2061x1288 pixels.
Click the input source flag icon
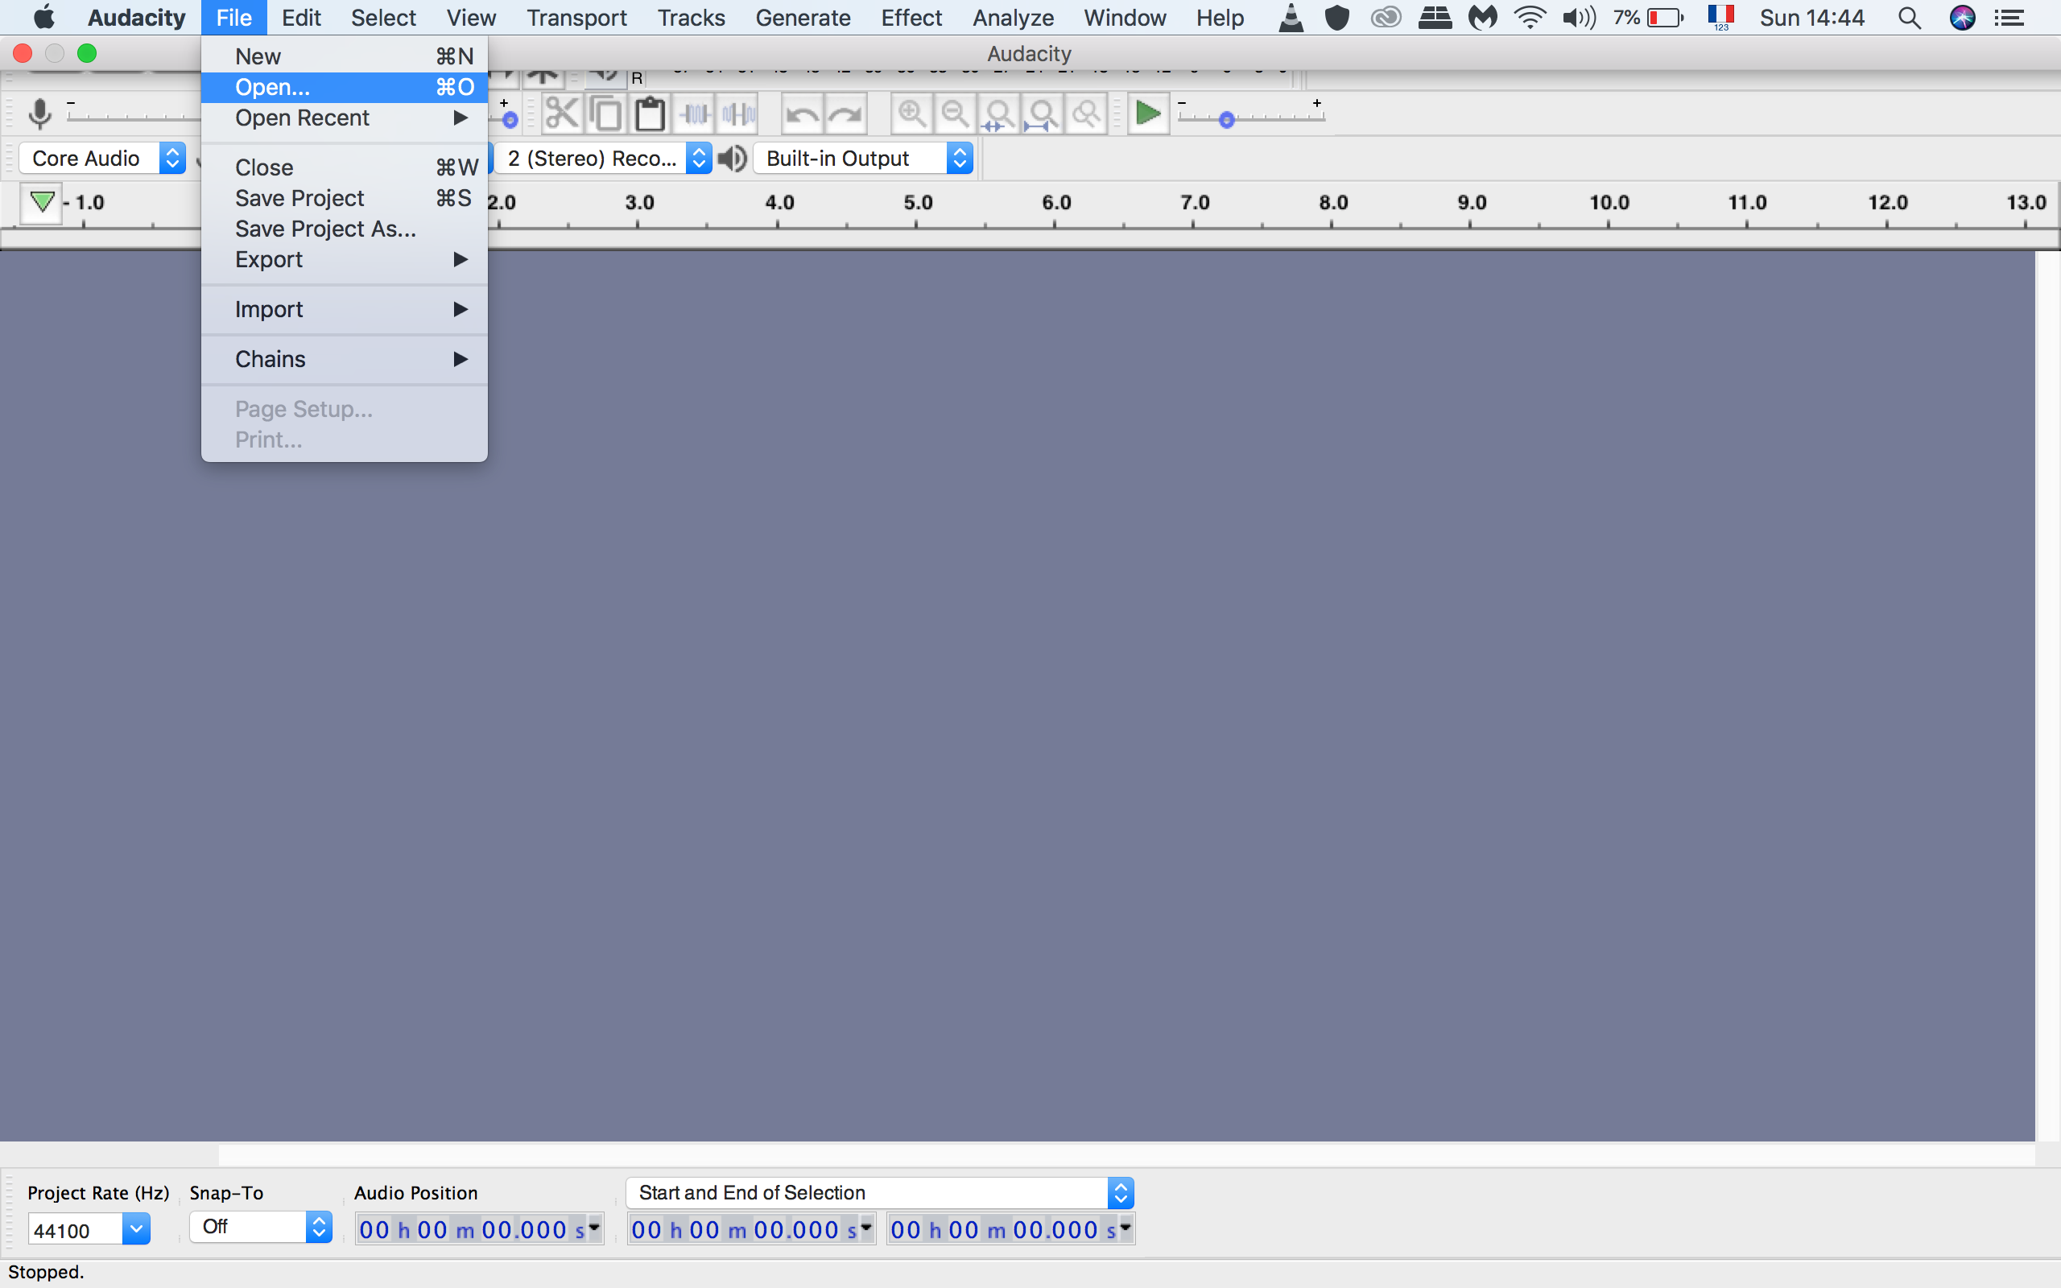click(x=1720, y=17)
